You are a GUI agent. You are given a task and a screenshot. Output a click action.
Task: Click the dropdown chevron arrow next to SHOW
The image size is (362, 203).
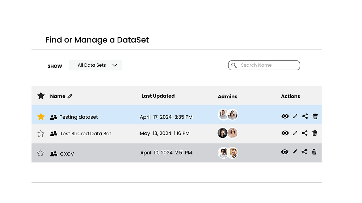[x=115, y=65]
